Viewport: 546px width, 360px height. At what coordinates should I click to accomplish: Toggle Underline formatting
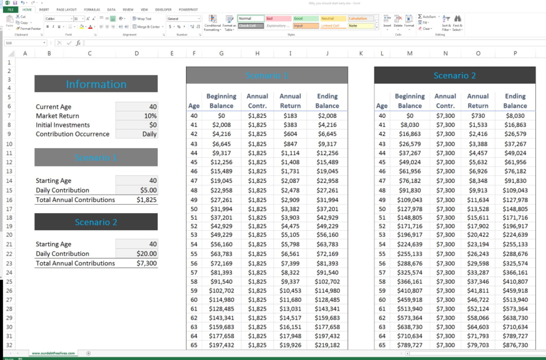tap(59, 27)
